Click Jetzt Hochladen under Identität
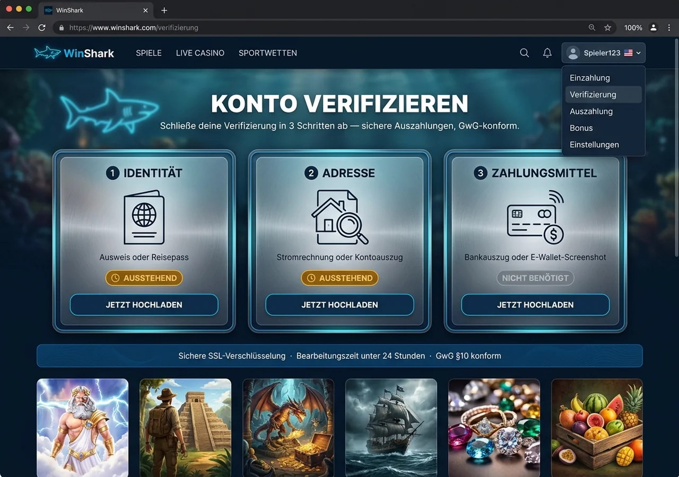The height and width of the screenshot is (477, 679). [x=144, y=305]
